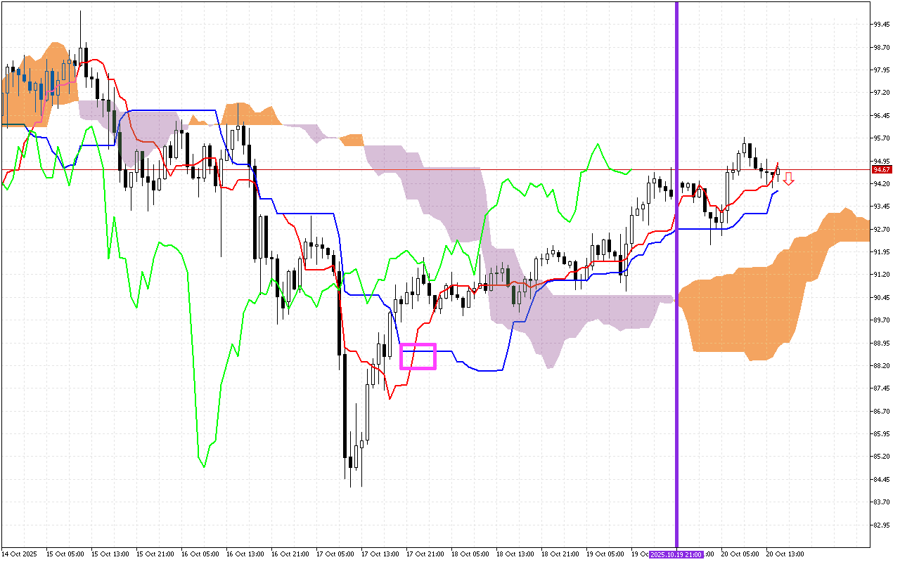Click the tallest candle wick near 99.45

80,15
